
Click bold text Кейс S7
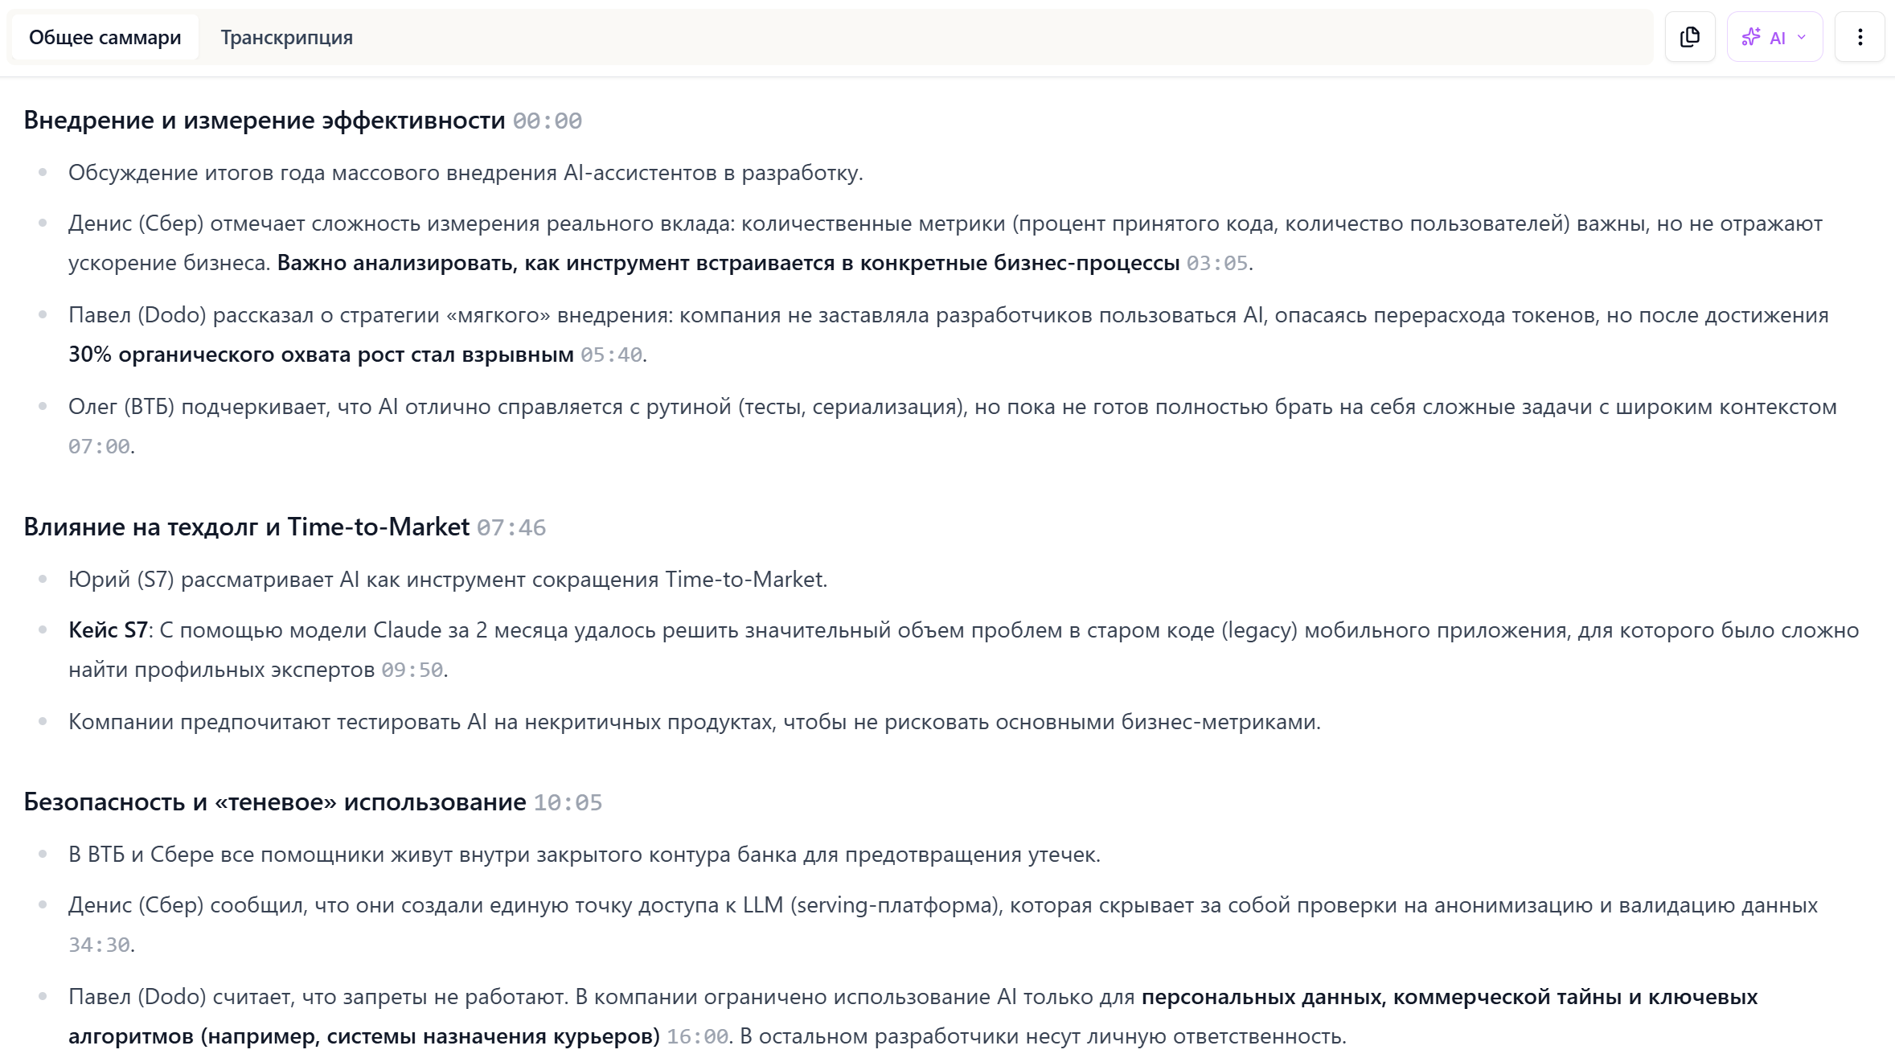108,630
